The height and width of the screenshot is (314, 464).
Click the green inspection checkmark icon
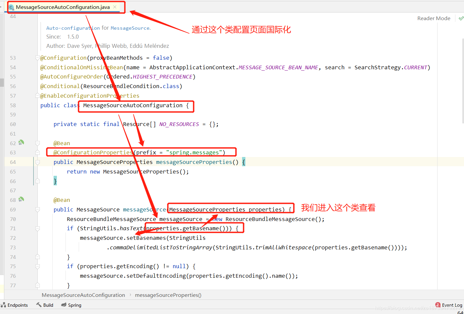point(461,18)
